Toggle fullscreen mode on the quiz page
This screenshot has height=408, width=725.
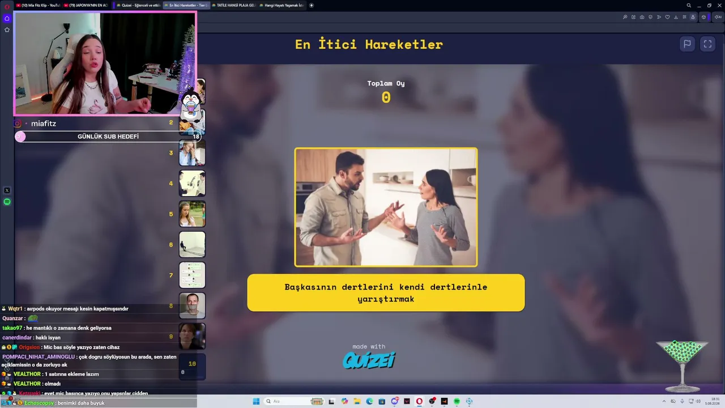pyautogui.click(x=707, y=44)
